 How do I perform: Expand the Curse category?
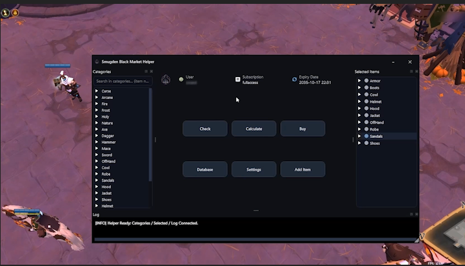97,91
